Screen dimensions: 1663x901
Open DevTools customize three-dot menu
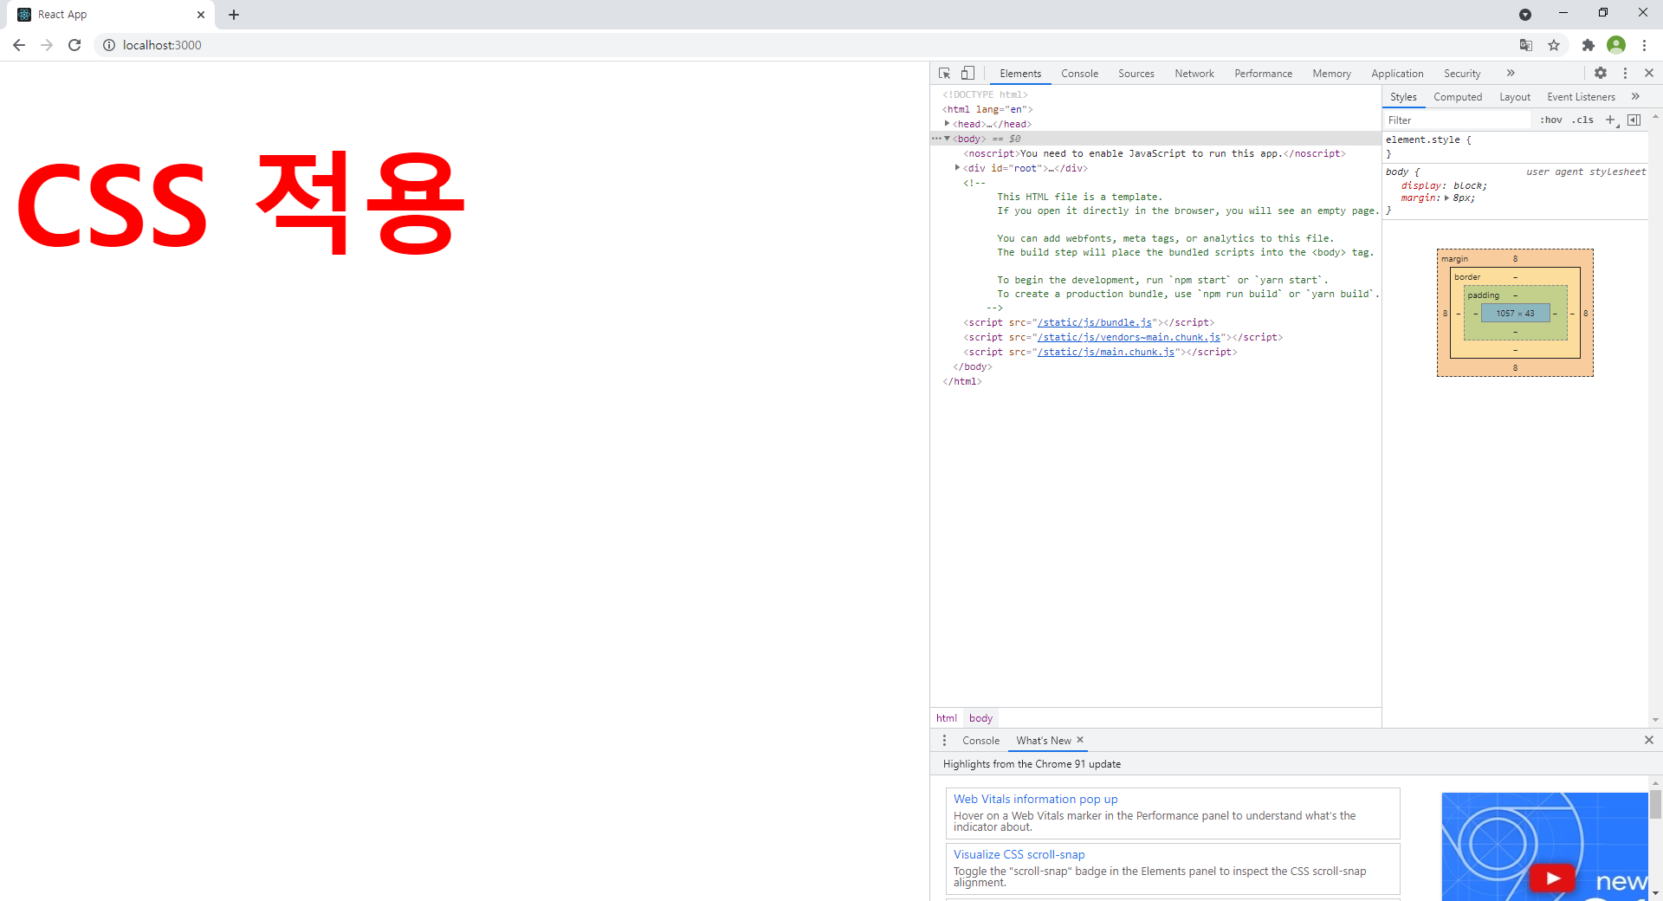click(1625, 74)
